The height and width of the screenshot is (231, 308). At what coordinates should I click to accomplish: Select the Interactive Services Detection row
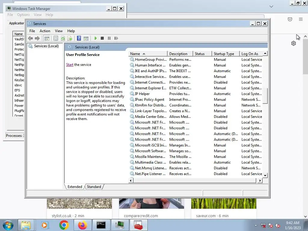tap(196, 77)
